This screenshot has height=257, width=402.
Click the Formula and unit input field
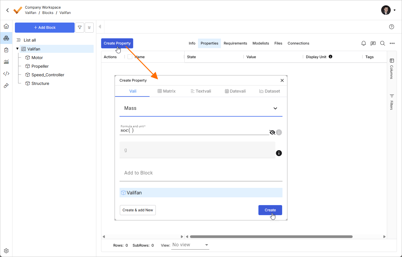tap(194, 131)
